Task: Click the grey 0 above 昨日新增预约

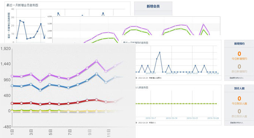Action: pos(239,66)
